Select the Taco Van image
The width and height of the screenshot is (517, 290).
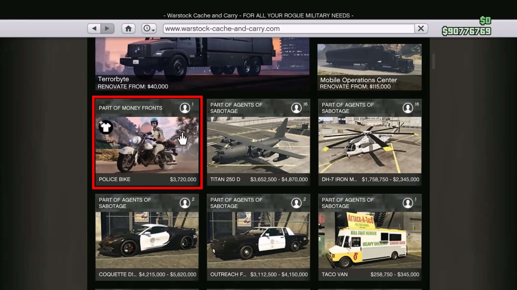(x=370, y=240)
